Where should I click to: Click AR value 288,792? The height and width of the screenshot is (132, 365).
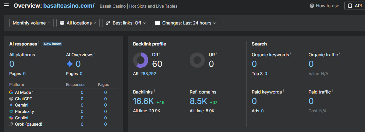click(x=148, y=74)
